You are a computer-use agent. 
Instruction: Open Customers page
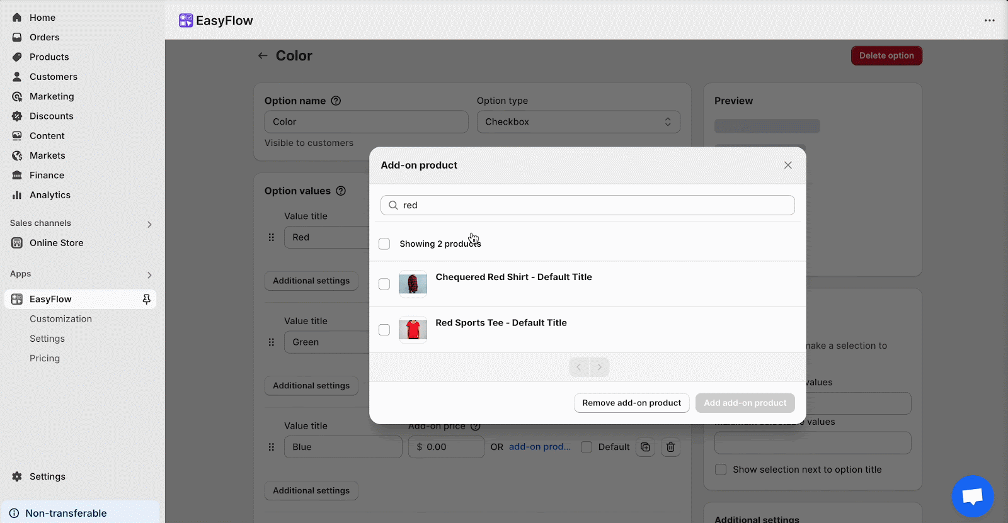pyautogui.click(x=53, y=77)
